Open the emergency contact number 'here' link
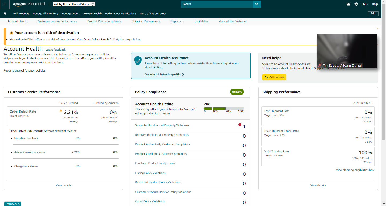 click(60, 62)
